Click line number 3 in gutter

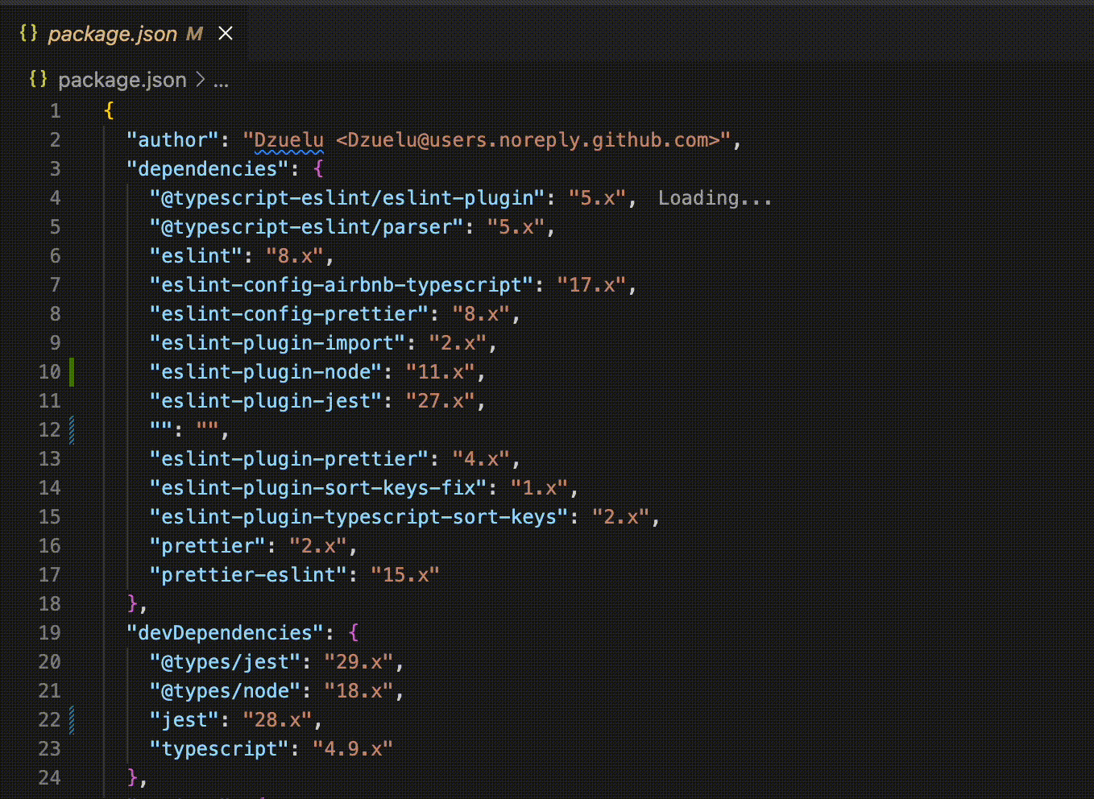[x=55, y=169]
